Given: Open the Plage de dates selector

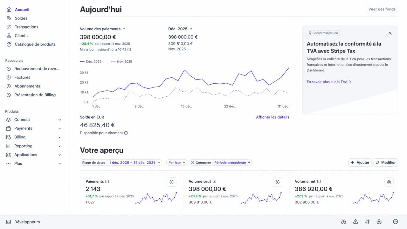Looking at the screenshot, I should pyautogui.click(x=121, y=163).
